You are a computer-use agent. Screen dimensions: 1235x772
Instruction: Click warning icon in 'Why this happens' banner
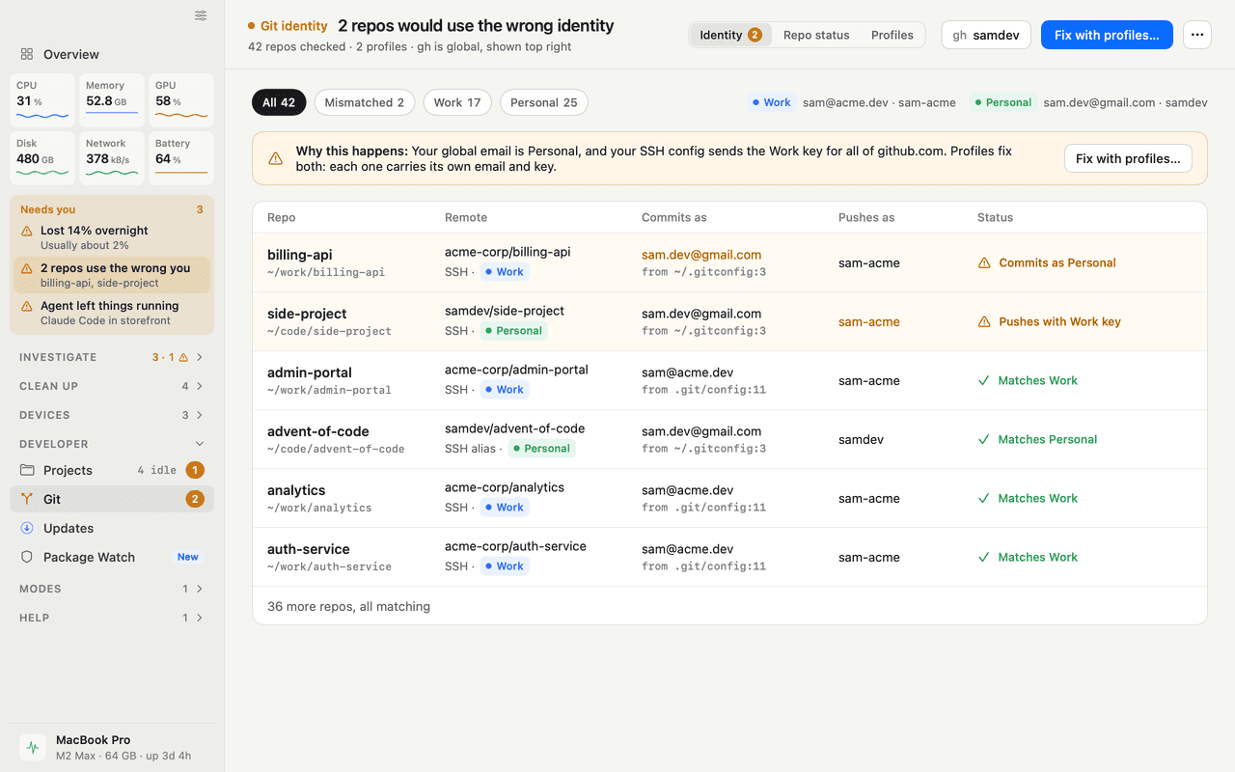click(276, 158)
